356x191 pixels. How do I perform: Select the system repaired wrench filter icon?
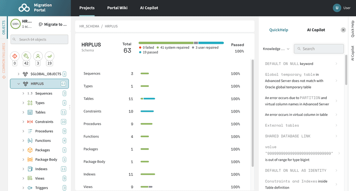tap(26, 56)
